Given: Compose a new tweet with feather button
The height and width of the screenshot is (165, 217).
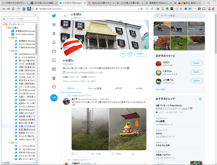Looking at the screenshot, I should click(x=54, y=98).
